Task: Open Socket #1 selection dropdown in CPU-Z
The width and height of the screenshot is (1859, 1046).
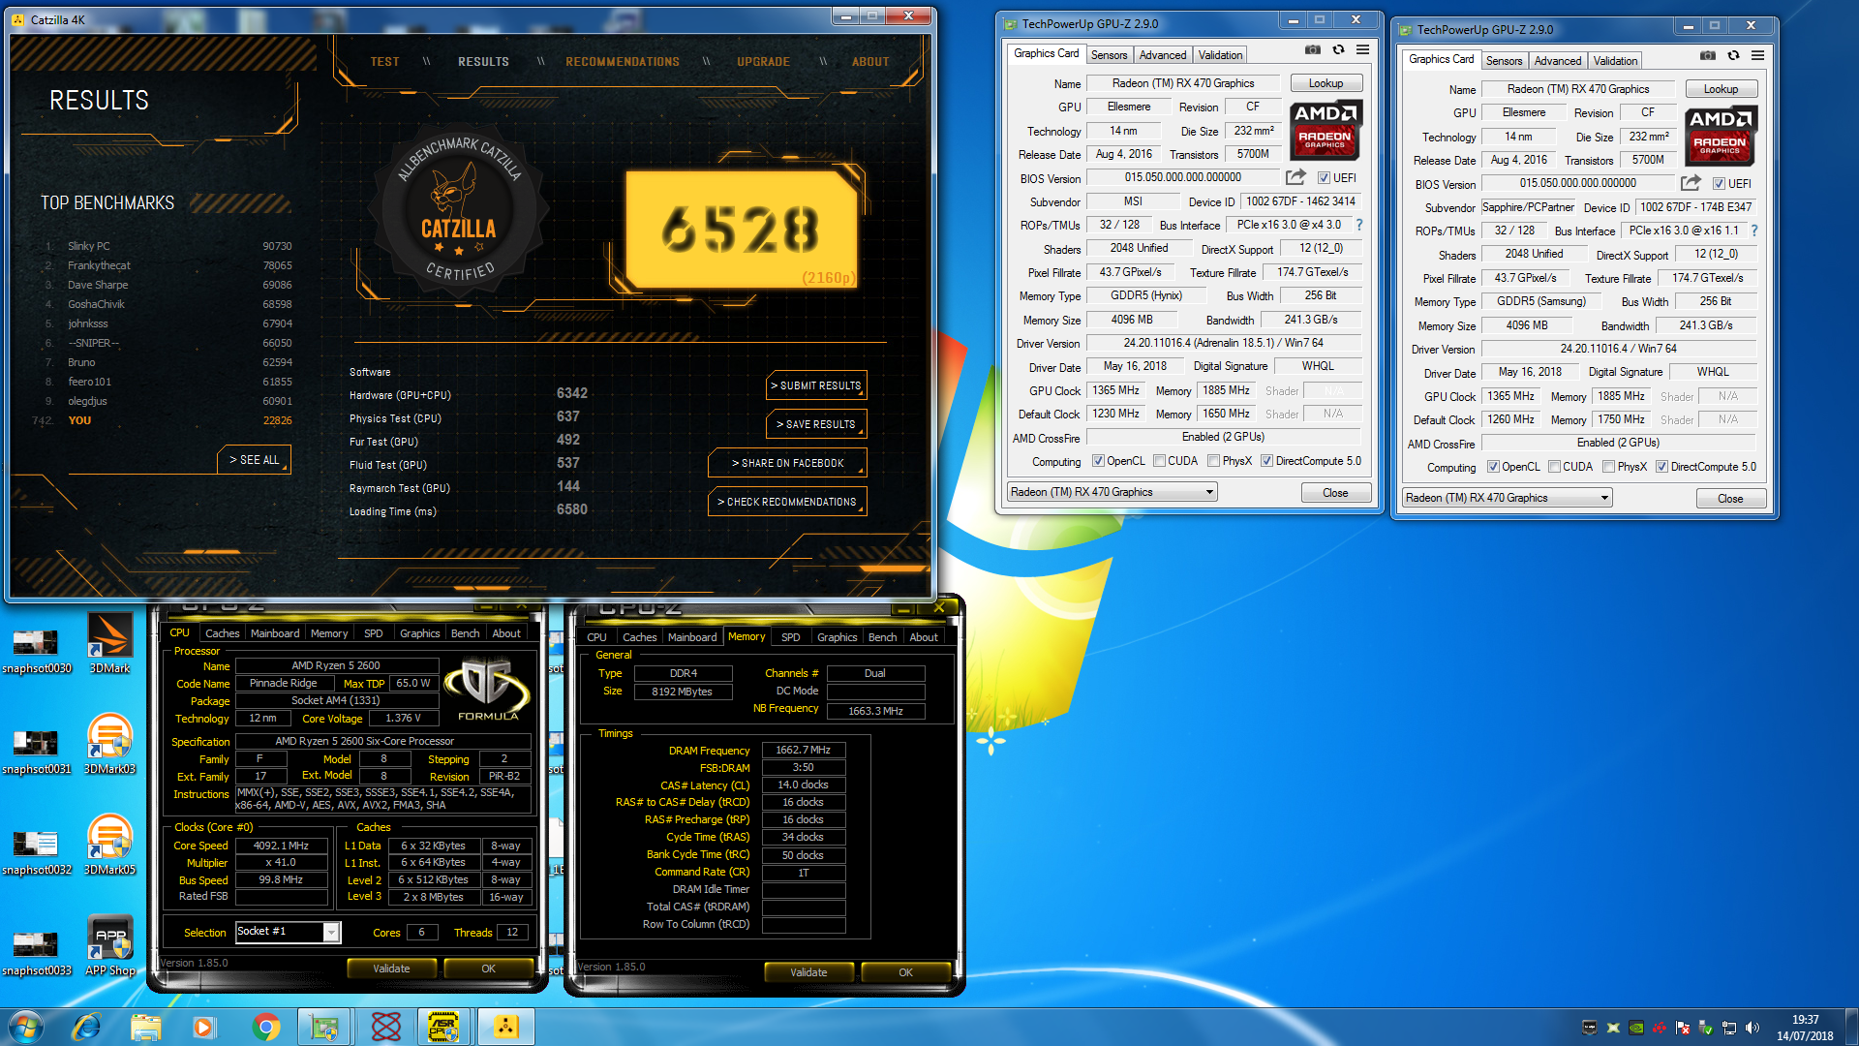Action: click(x=288, y=932)
